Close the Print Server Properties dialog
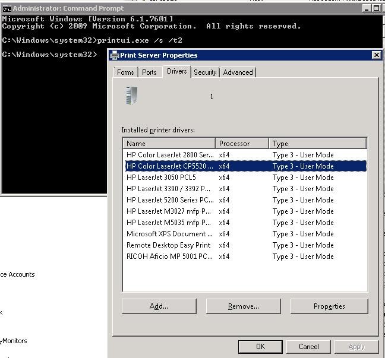The height and width of the screenshot is (358, 385). coord(377,55)
